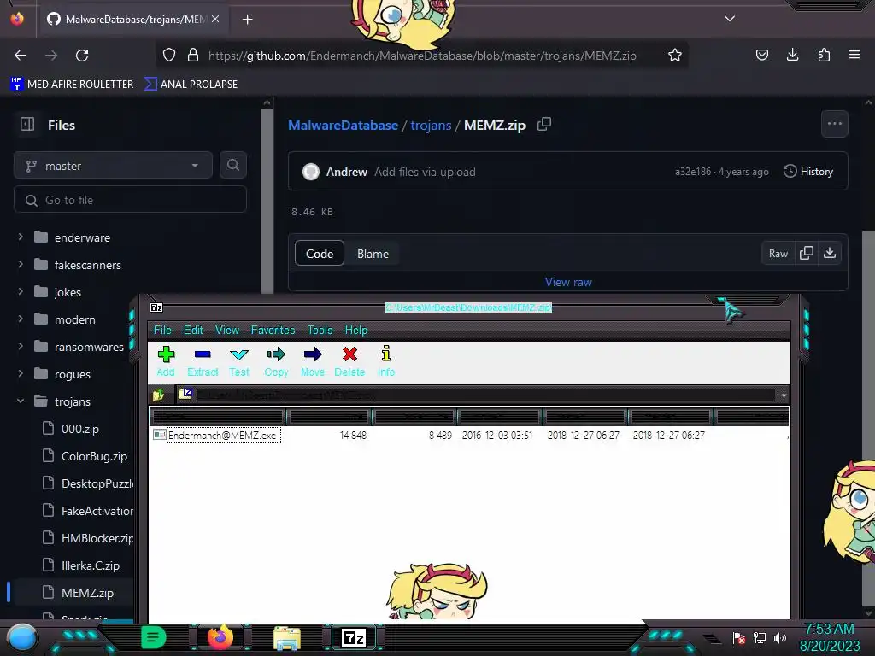This screenshot has width=875, height=656.
Task: Expand the modern folder
Action: tap(21, 319)
